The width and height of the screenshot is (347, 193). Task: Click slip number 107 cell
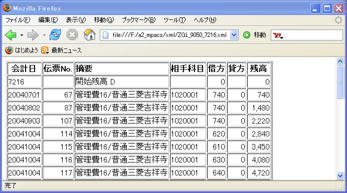58,120
